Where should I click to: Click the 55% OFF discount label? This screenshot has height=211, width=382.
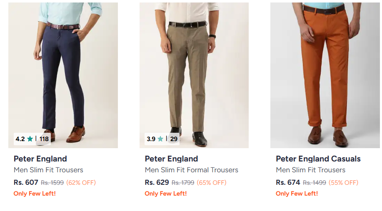343,182
